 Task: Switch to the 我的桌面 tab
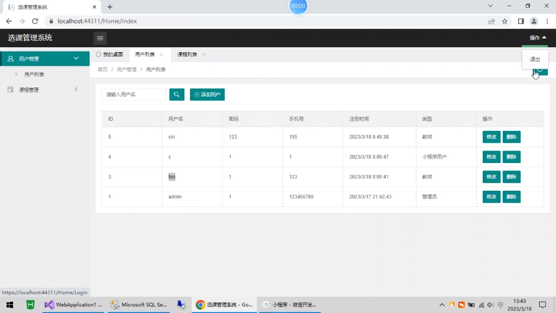point(110,54)
